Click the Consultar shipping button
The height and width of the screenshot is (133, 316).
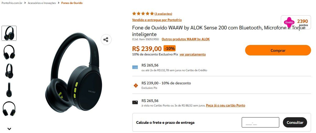(x=295, y=122)
